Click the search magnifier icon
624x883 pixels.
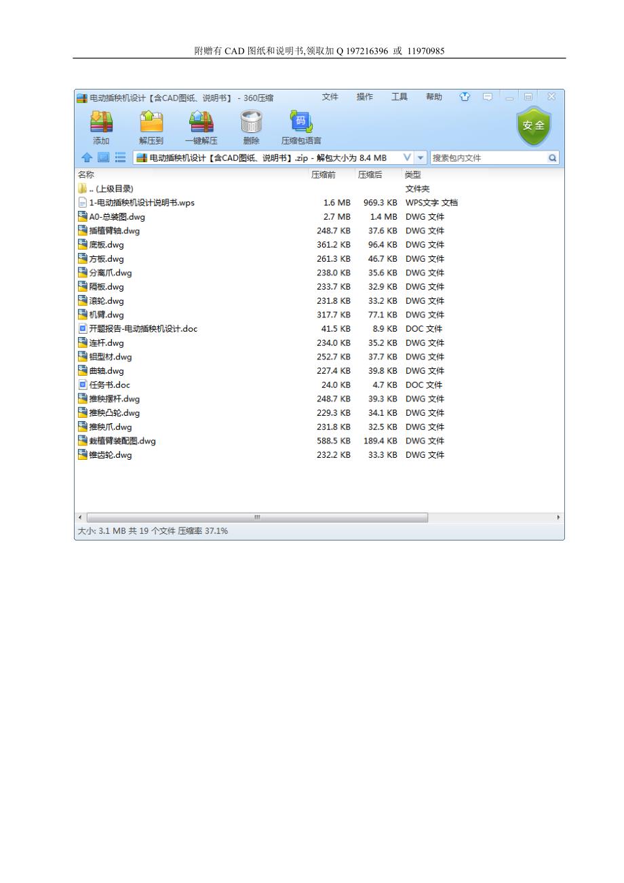(x=553, y=158)
